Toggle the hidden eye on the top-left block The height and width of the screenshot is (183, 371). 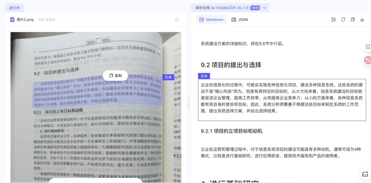tap(36, 50)
